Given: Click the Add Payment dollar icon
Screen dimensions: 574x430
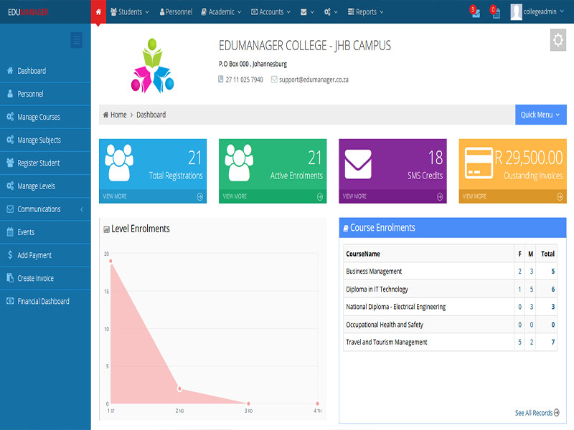Looking at the screenshot, I should [x=10, y=254].
